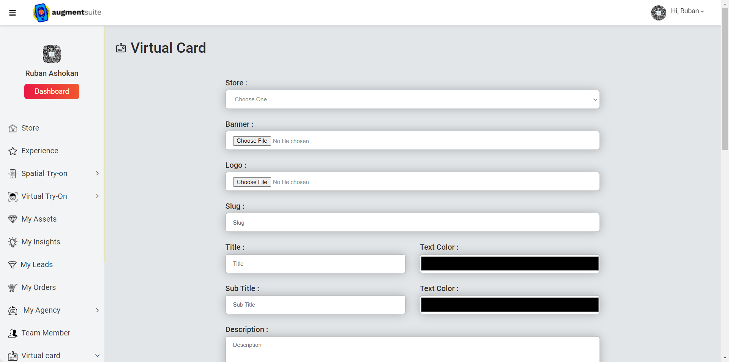Pick the Title text color swatch
Image resolution: width=729 pixels, height=362 pixels.
tap(510, 264)
